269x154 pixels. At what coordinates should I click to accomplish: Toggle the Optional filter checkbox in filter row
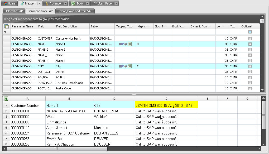pyautogui.click(x=250, y=32)
